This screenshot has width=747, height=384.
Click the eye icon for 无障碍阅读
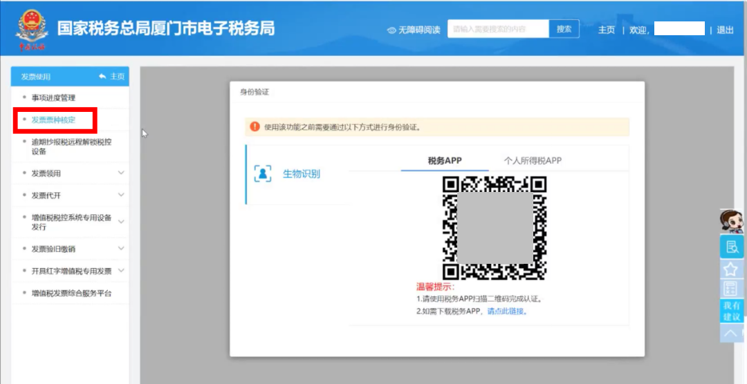[x=391, y=30]
